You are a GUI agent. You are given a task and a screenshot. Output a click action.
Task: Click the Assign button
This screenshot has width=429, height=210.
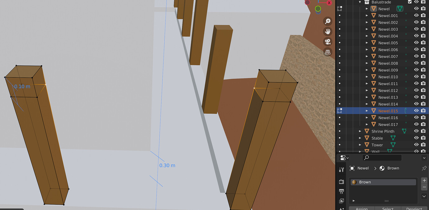point(362,208)
